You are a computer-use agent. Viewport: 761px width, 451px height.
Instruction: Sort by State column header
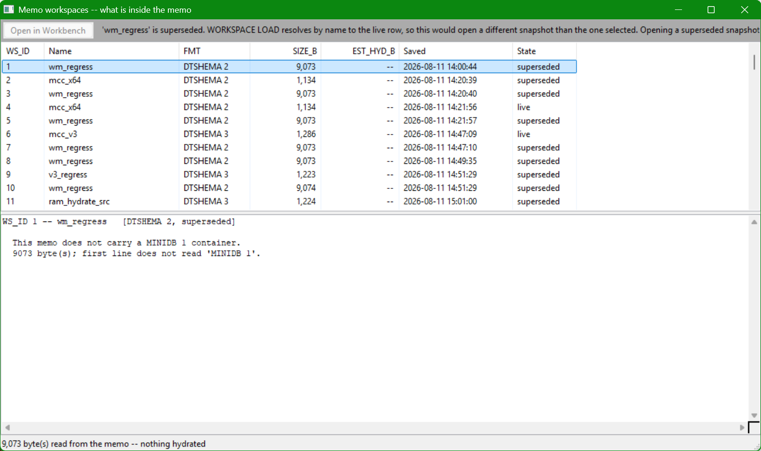click(x=544, y=51)
